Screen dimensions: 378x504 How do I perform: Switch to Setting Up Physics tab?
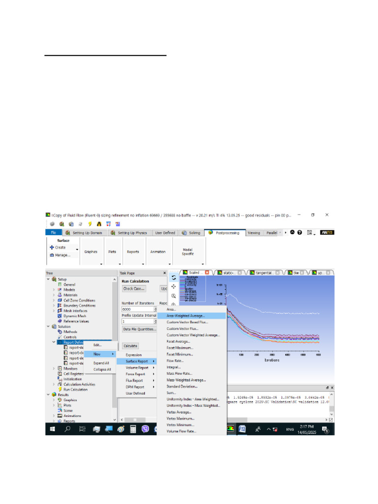[x=129, y=233]
